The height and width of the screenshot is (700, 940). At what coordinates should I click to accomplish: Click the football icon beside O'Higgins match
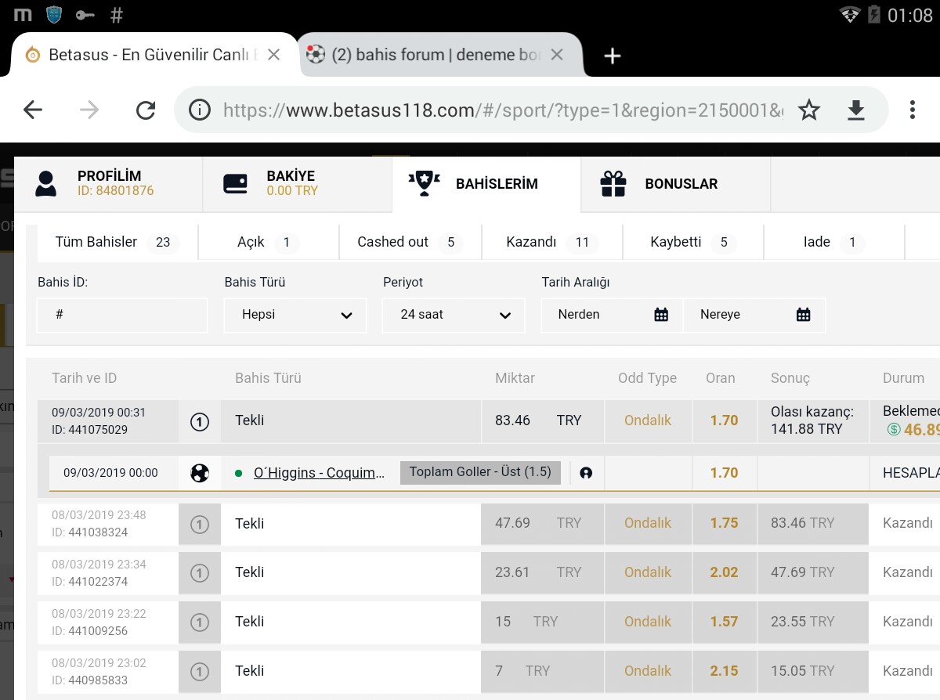pyautogui.click(x=200, y=473)
